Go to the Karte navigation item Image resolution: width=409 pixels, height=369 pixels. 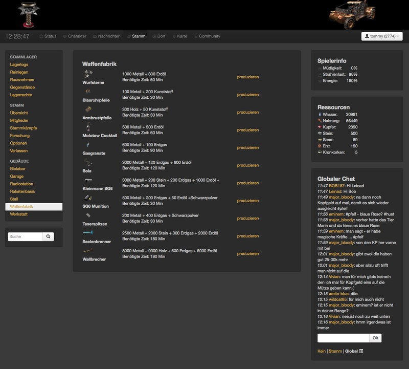click(179, 36)
